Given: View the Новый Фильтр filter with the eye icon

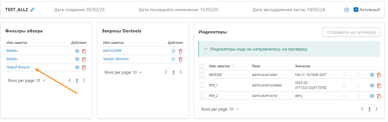Looking at the screenshot, I should tap(77, 67).
